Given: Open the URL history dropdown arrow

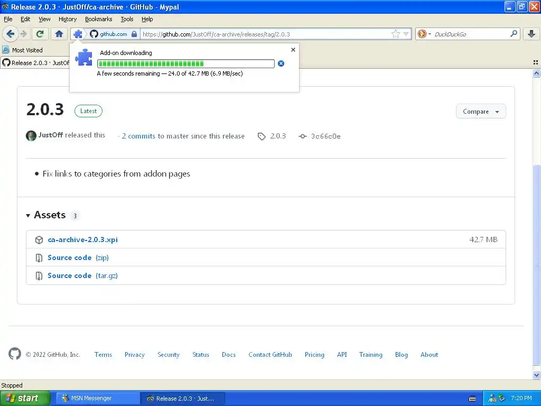Looking at the screenshot, I should tap(406, 34).
